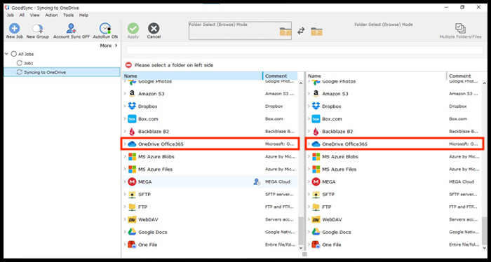The image size is (491, 262).
Task: Click Multiple Folders/Files icon
Action: pos(460,29)
